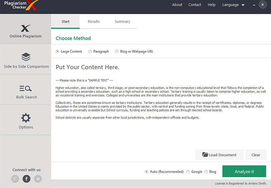Screen dimensions: 271x188
Task: Click the Twitter social icon
Action: [38, 179]
